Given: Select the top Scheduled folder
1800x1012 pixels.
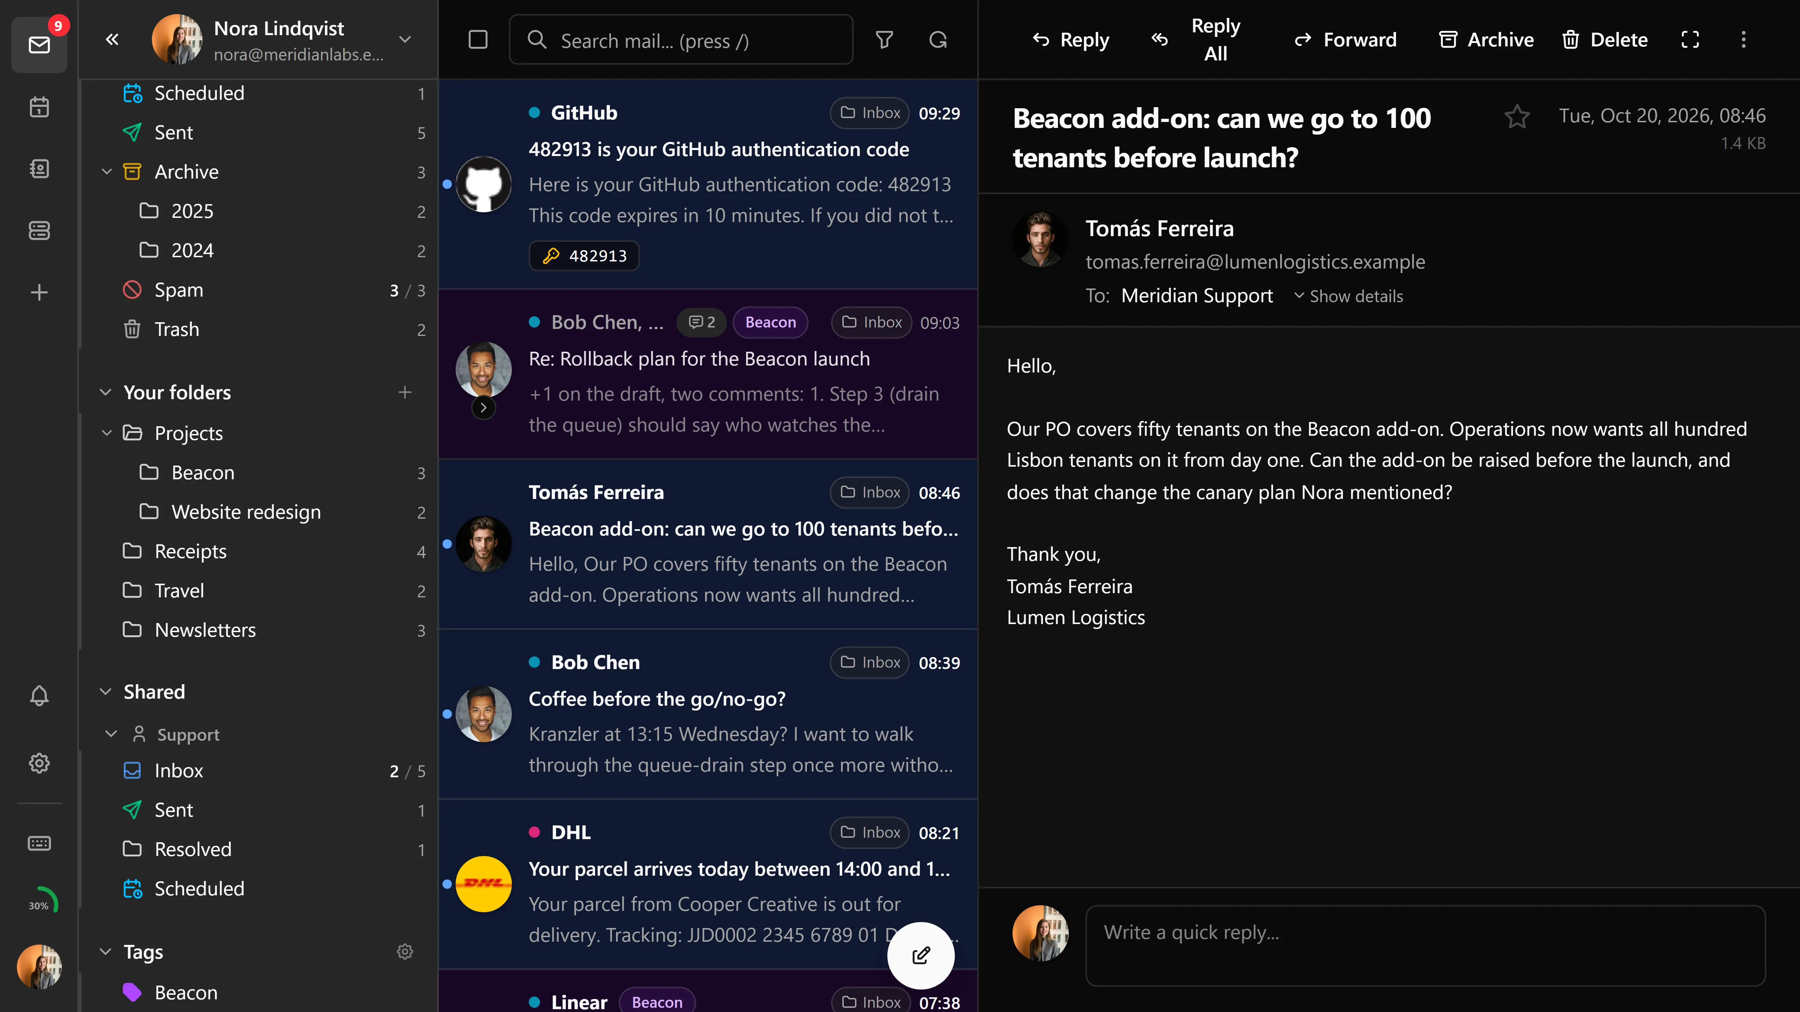Looking at the screenshot, I should tap(258, 93).
